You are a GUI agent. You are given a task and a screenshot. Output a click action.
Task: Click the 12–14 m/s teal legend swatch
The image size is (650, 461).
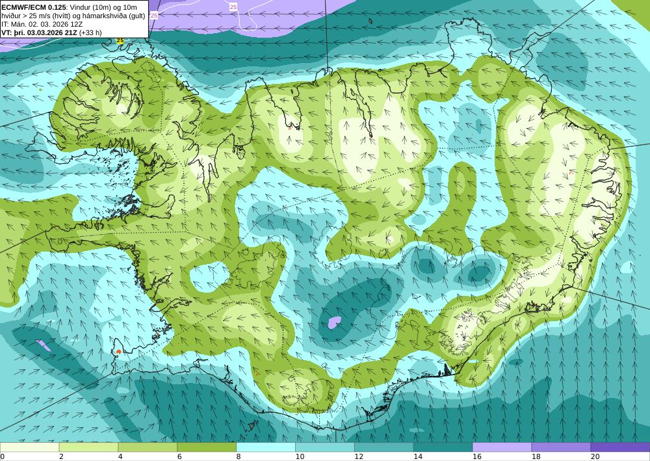tap(384, 447)
